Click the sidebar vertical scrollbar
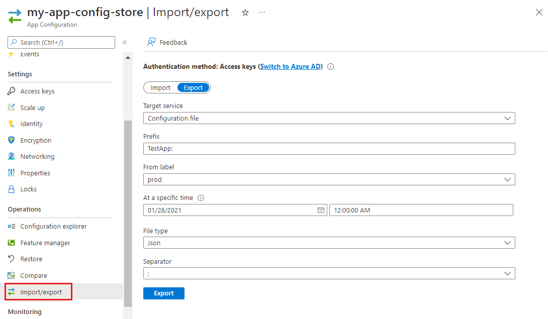548x319 pixels. click(x=128, y=211)
